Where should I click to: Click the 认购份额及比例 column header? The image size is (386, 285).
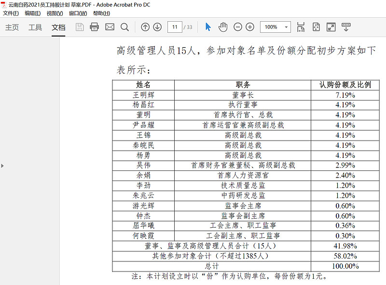click(345, 85)
